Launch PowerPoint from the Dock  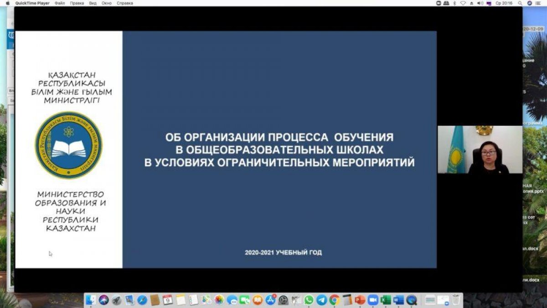(x=360, y=301)
